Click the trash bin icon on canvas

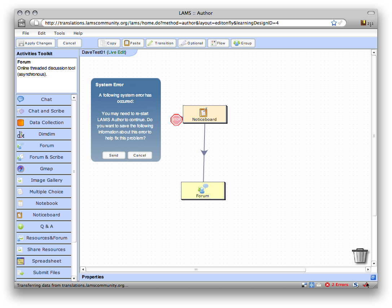[x=360, y=255]
